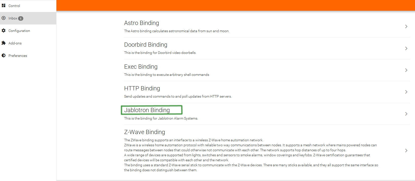Screen dimensions: 415x181
Task: Select the HTTP Binding title
Action: (142, 88)
